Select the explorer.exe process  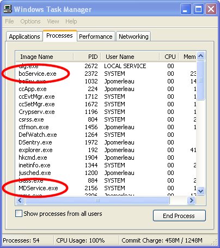coord(35,150)
